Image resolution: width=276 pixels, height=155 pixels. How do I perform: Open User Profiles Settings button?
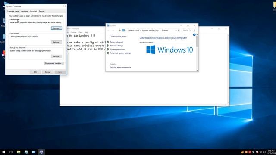tap(56, 42)
